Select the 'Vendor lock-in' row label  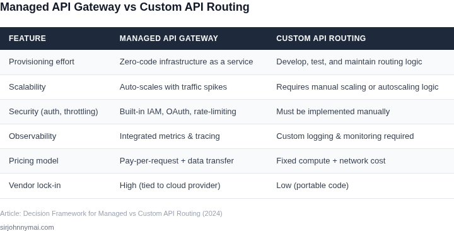point(35,186)
